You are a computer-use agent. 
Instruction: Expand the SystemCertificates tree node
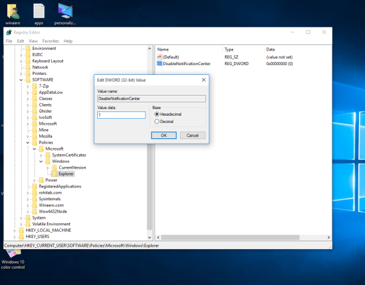tap(41, 155)
